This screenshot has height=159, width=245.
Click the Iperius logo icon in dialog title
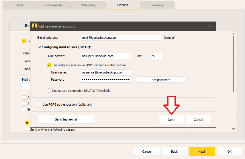34,26
